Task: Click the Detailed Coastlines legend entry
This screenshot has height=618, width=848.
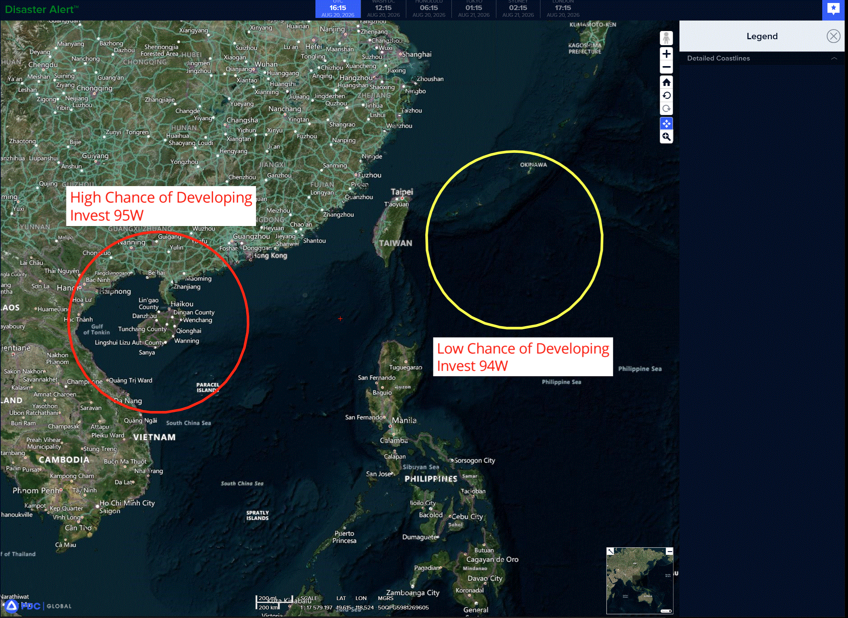Action: coord(718,58)
